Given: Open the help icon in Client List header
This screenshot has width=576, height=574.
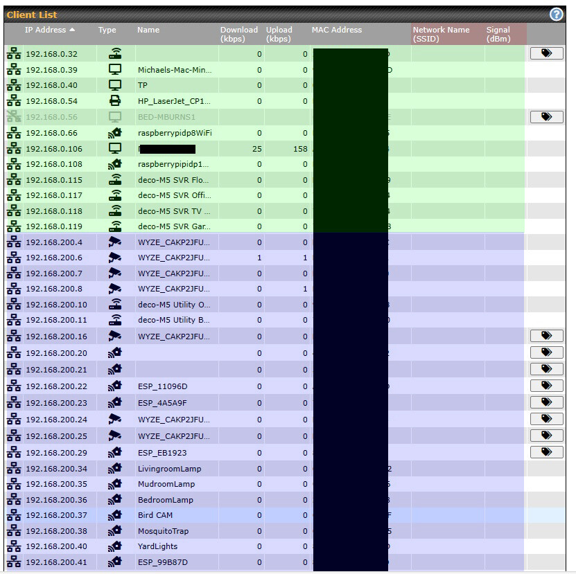Looking at the screenshot, I should tap(556, 15).
